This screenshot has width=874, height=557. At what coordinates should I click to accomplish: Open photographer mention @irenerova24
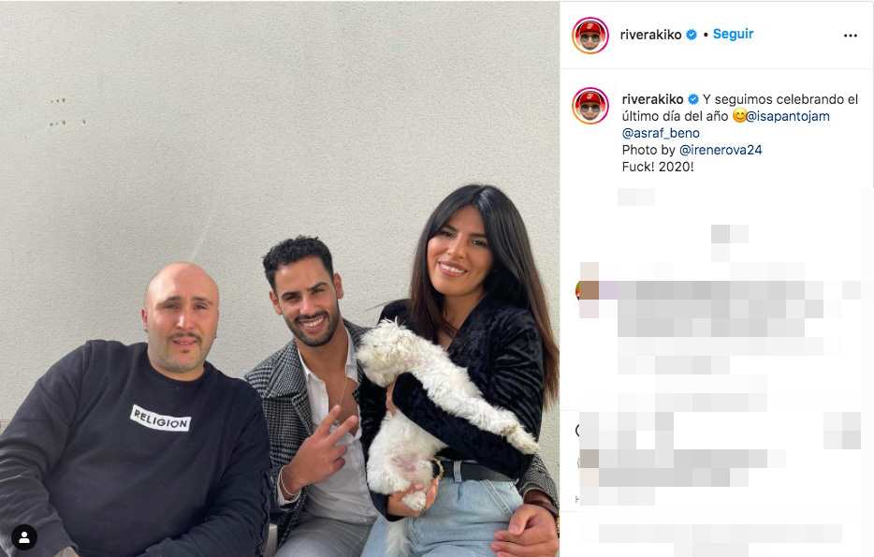pyautogui.click(x=721, y=150)
